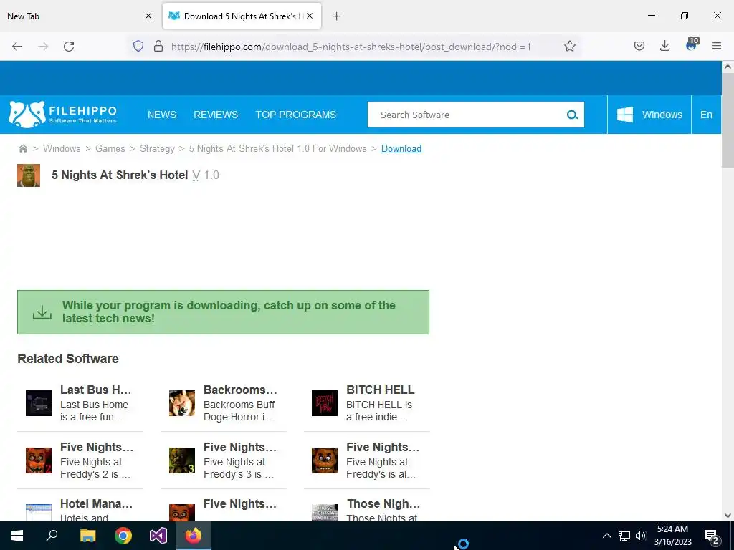Close the Download 5 Nights tab
The height and width of the screenshot is (550, 734).
[310, 16]
